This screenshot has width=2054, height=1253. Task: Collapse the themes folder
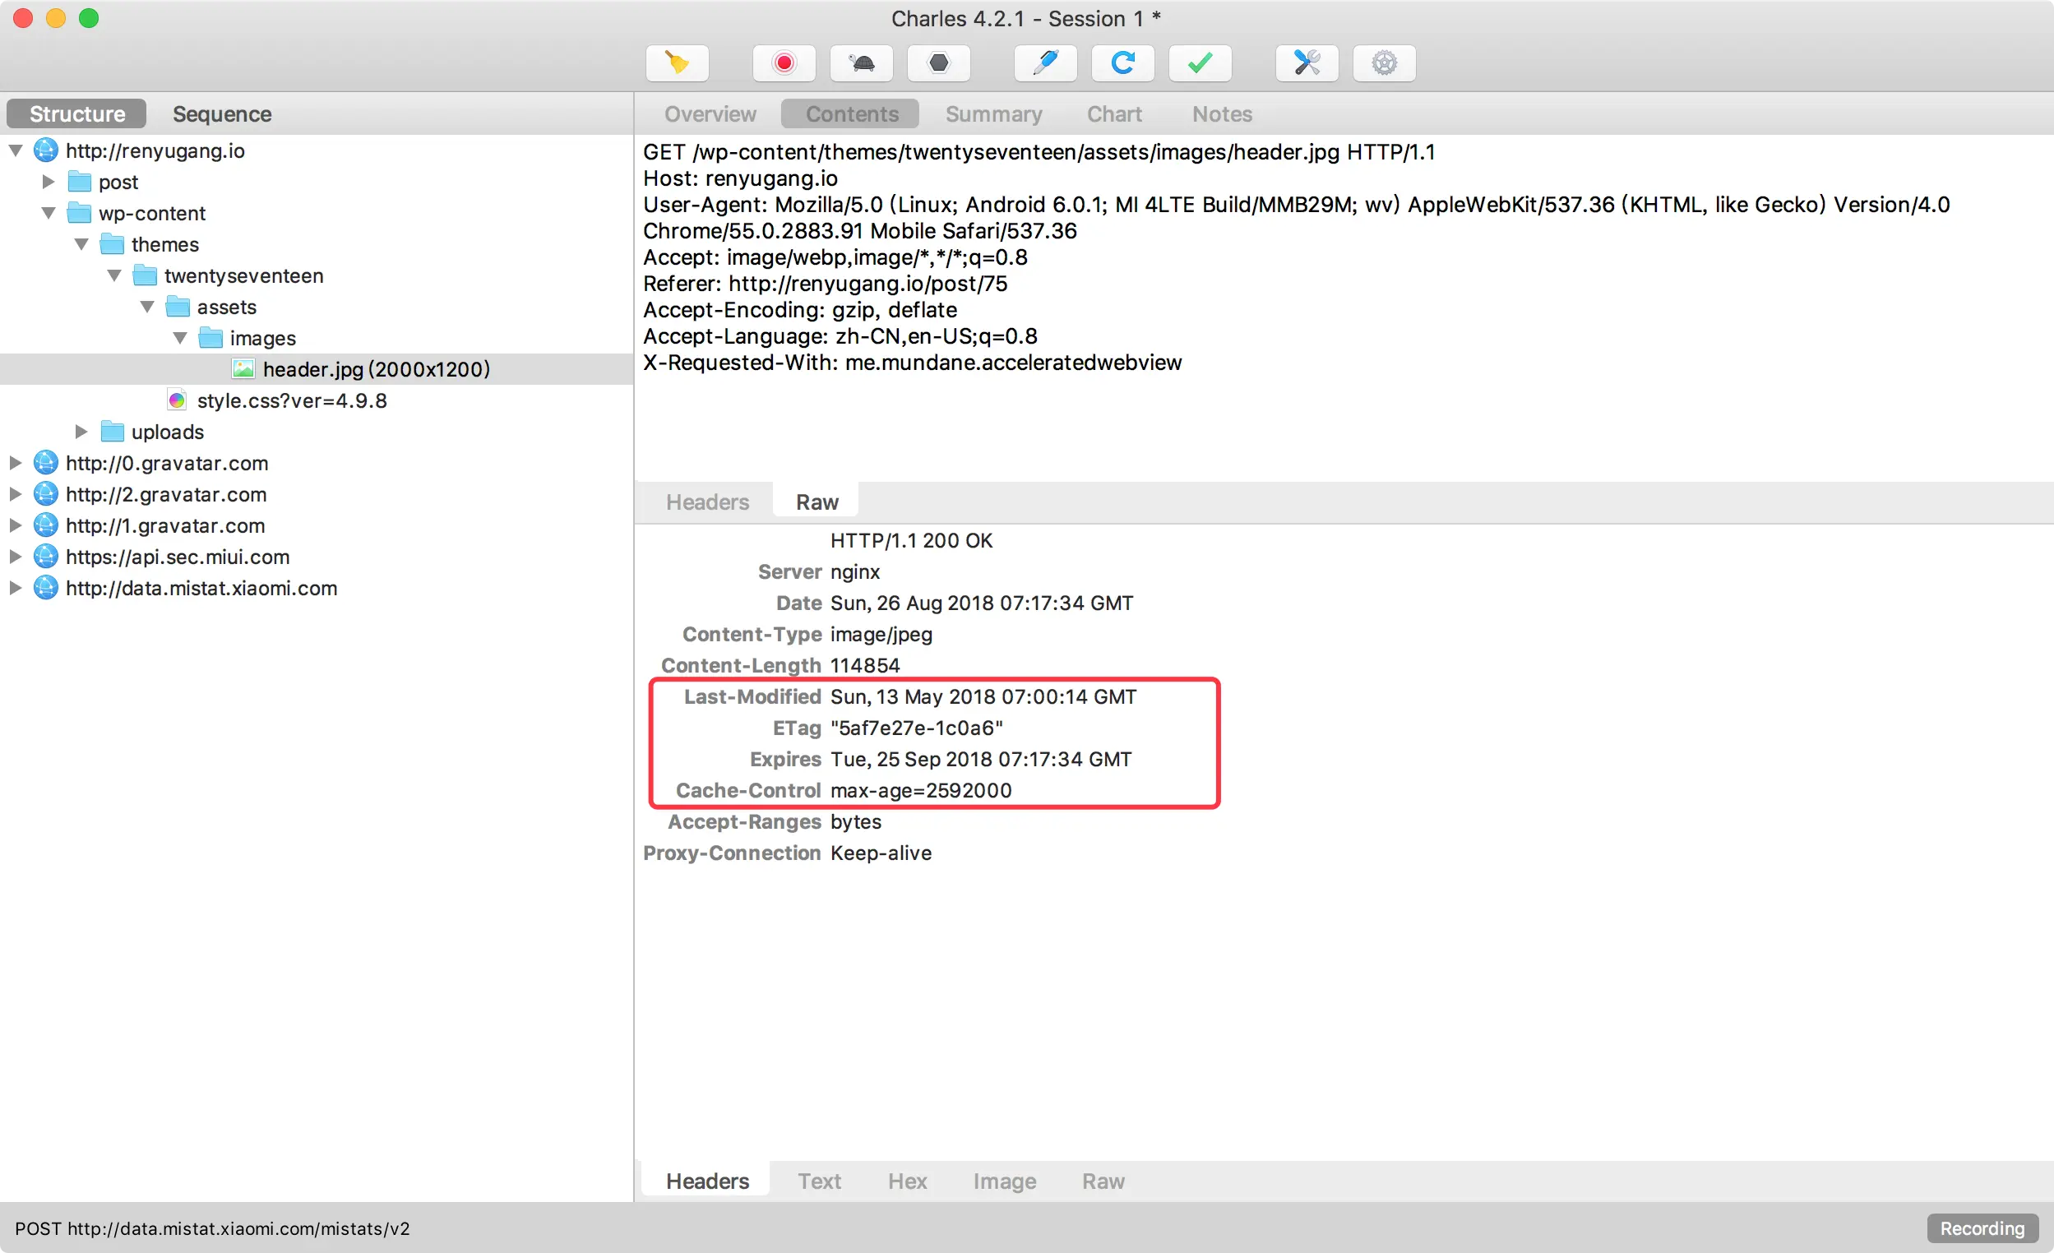coord(81,244)
